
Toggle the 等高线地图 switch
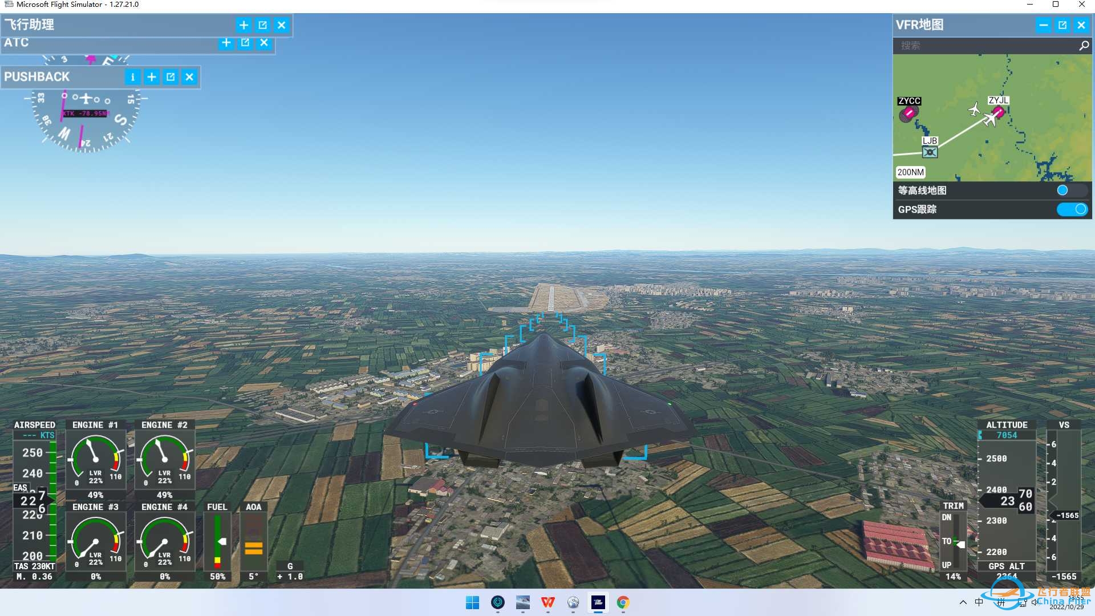[x=1072, y=191]
